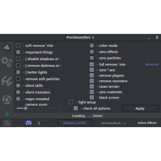Click the teal edit file sidebar icon
The width and height of the screenshot is (161, 161).
[x=7, y=114]
